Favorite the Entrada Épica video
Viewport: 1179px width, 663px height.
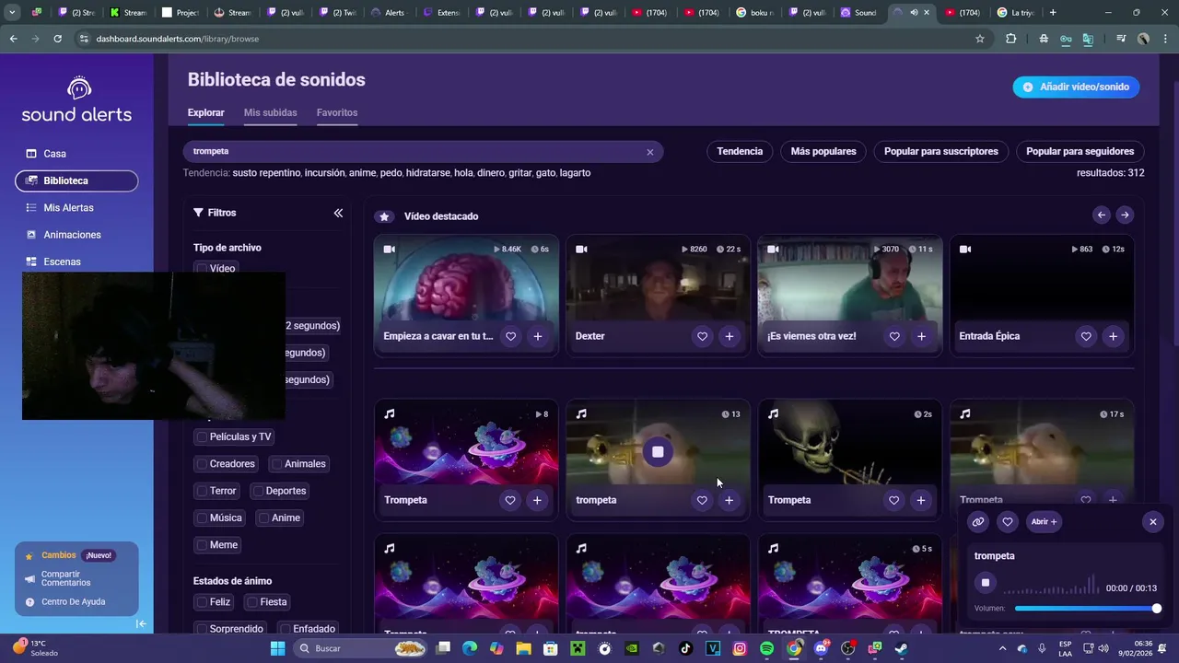(1086, 336)
